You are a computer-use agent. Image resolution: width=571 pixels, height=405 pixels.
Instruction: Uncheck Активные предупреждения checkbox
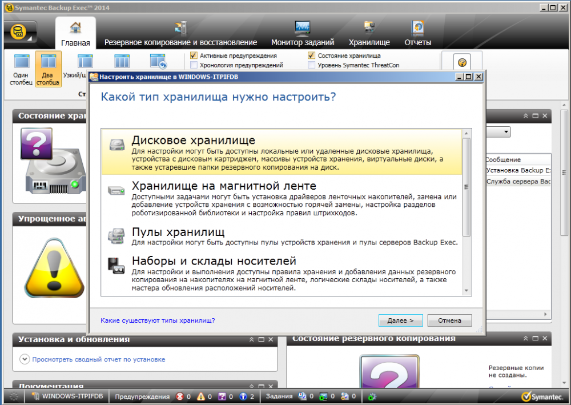pos(194,56)
